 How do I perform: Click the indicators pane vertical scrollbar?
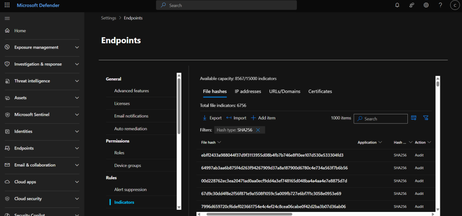438,84
